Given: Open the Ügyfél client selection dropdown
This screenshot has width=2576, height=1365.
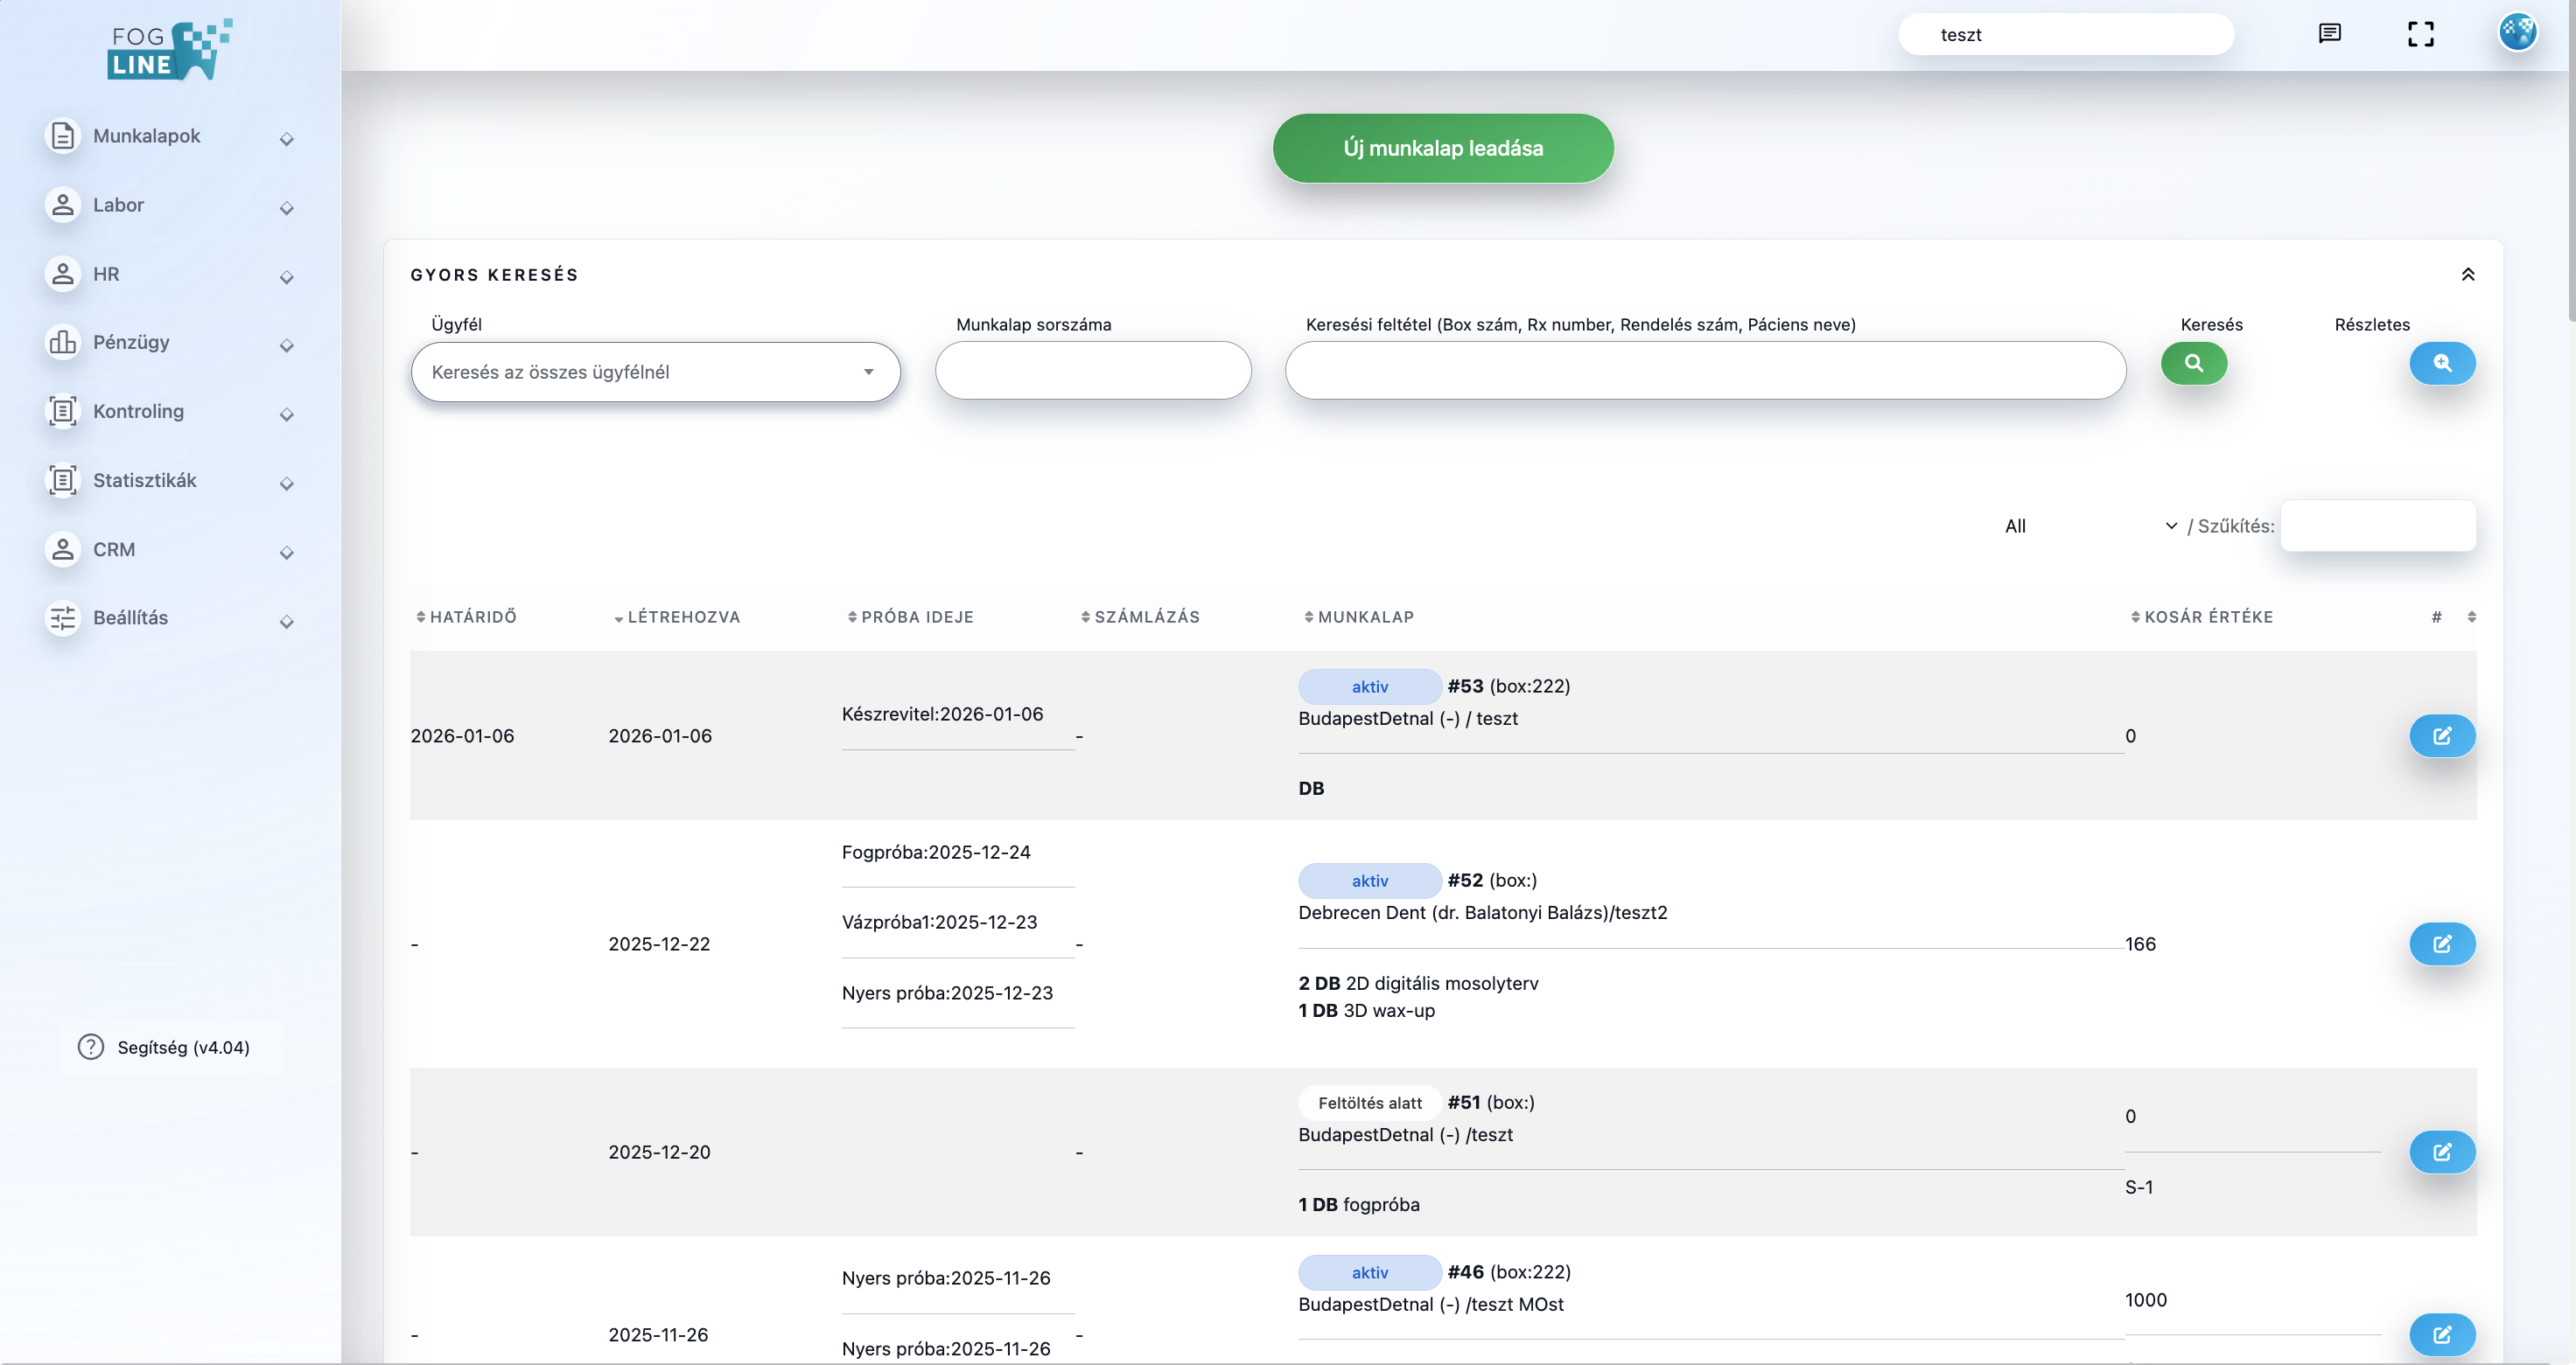Looking at the screenshot, I should click(655, 372).
